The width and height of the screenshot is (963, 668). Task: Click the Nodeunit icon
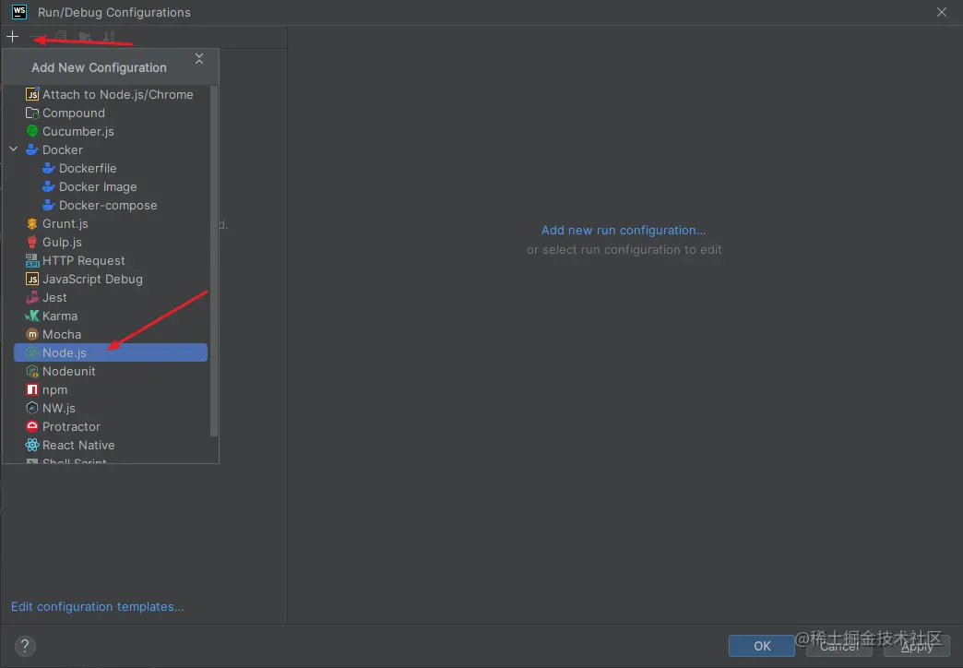[x=32, y=371]
